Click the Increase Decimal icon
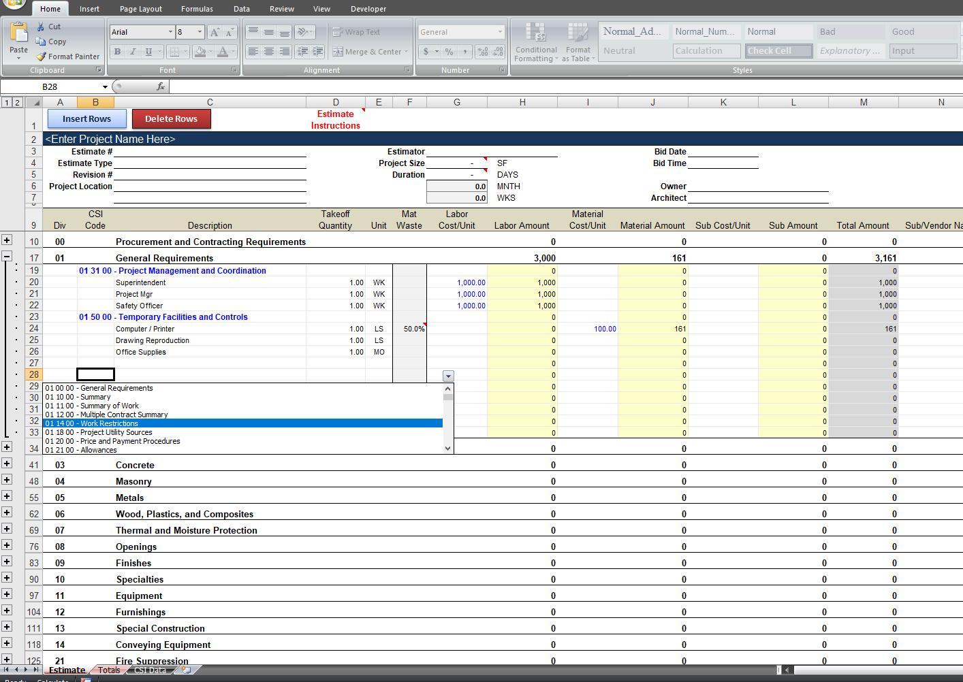Image resolution: width=963 pixels, height=682 pixels. click(x=482, y=51)
